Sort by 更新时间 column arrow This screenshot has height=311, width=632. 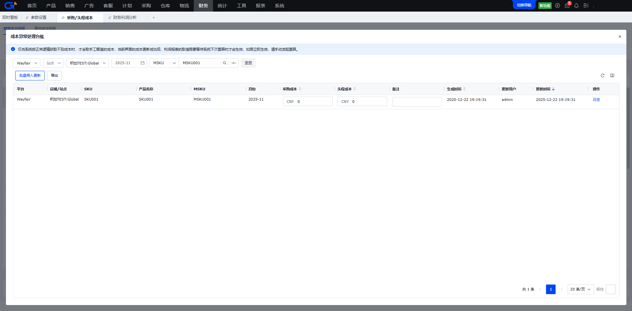pyautogui.click(x=553, y=89)
